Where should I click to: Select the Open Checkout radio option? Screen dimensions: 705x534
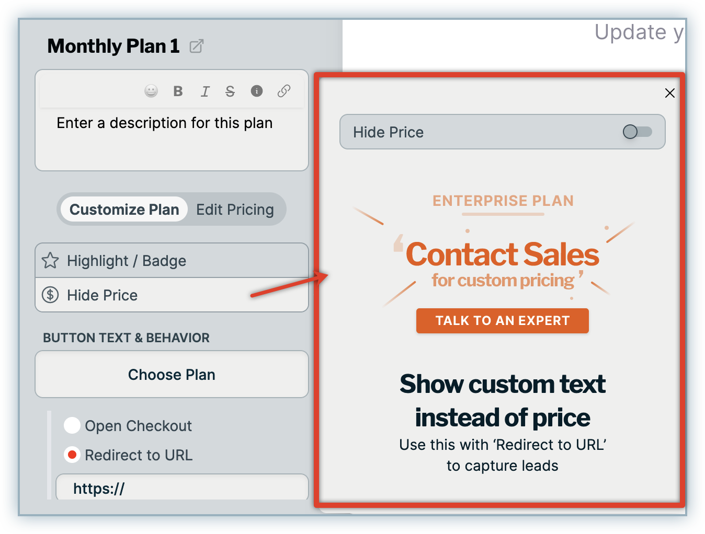(72, 426)
